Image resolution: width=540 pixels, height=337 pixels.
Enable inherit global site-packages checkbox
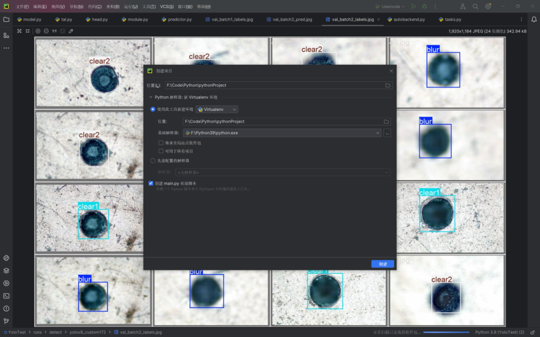[161, 143]
